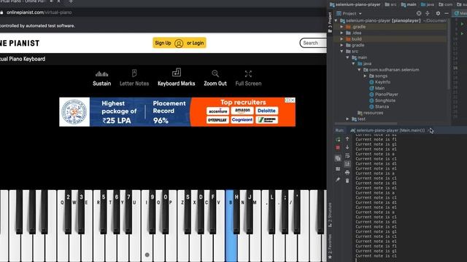Screen dimensions: 467x262
Task: Open the Stanza class file
Action: click(382, 107)
